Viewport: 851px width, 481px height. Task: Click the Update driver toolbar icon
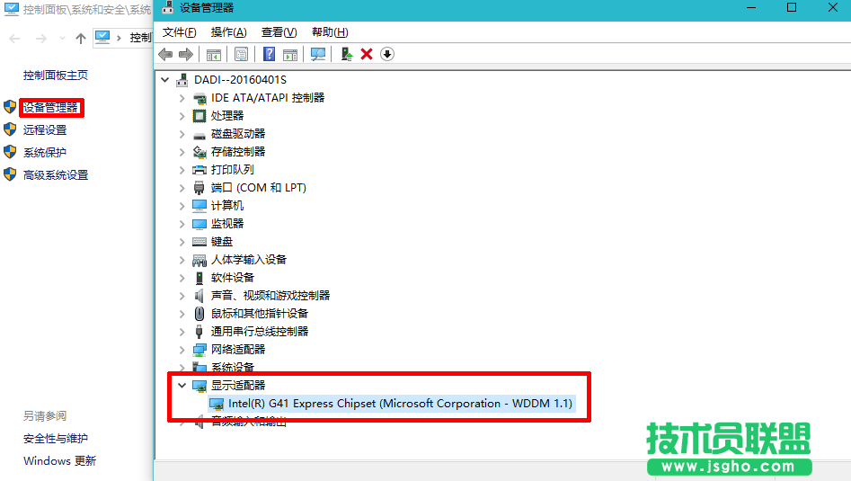[x=346, y=54]
